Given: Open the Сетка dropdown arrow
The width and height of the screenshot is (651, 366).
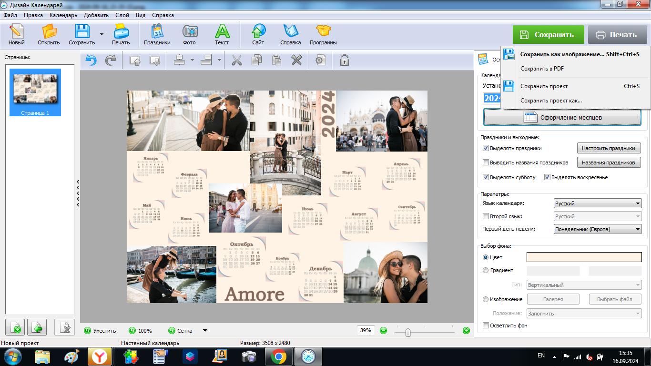Looking at the screenshot, I should [205, 330].
